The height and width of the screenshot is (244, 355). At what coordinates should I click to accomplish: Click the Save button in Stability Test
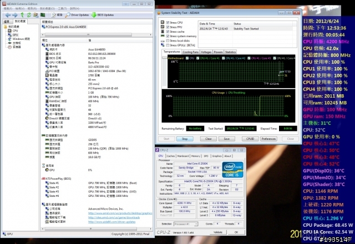coord(227,139)
